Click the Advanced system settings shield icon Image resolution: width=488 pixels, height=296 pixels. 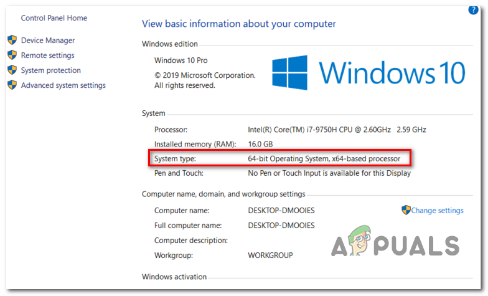pos(12,85)
